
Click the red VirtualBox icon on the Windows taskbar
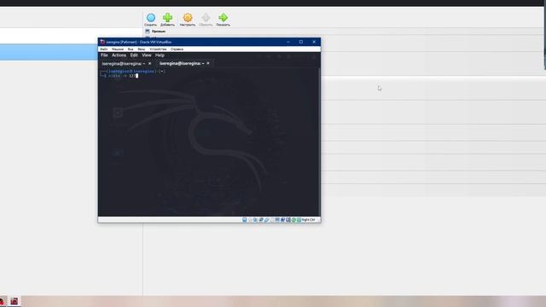[15, 301]
